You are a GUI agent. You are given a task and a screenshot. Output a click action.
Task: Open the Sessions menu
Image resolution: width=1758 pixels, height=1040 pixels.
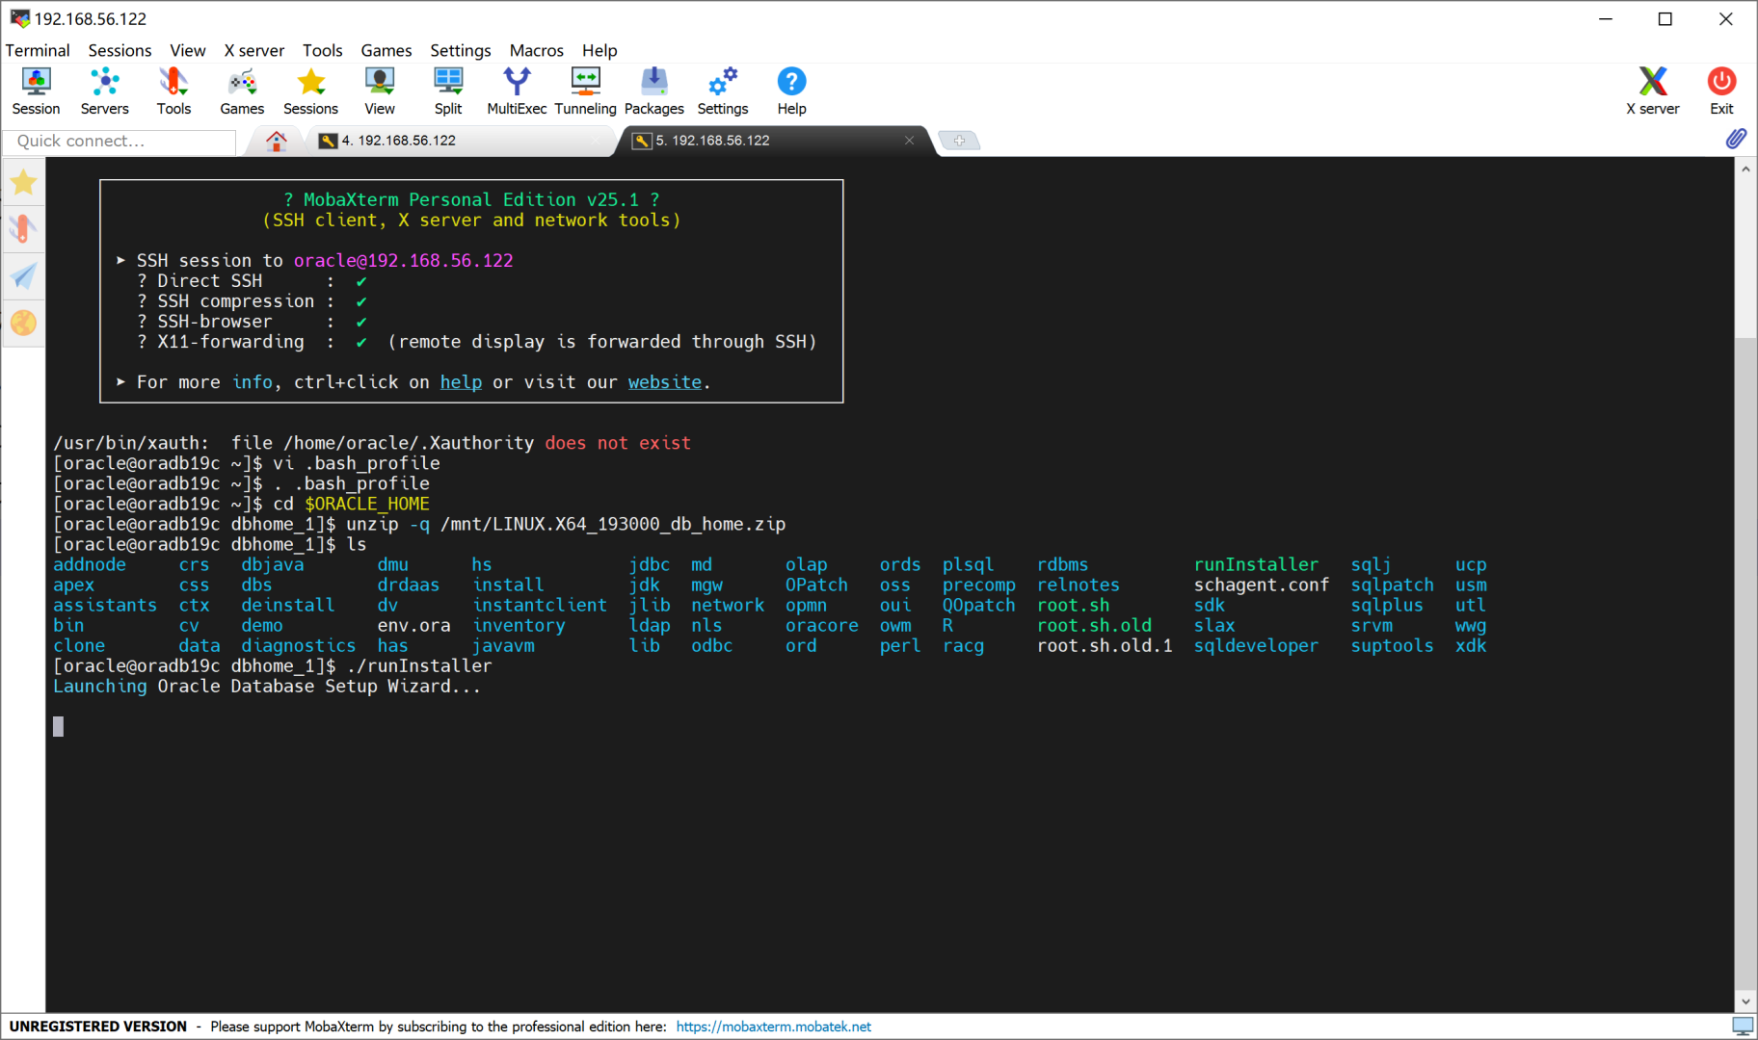click(120, 50)
